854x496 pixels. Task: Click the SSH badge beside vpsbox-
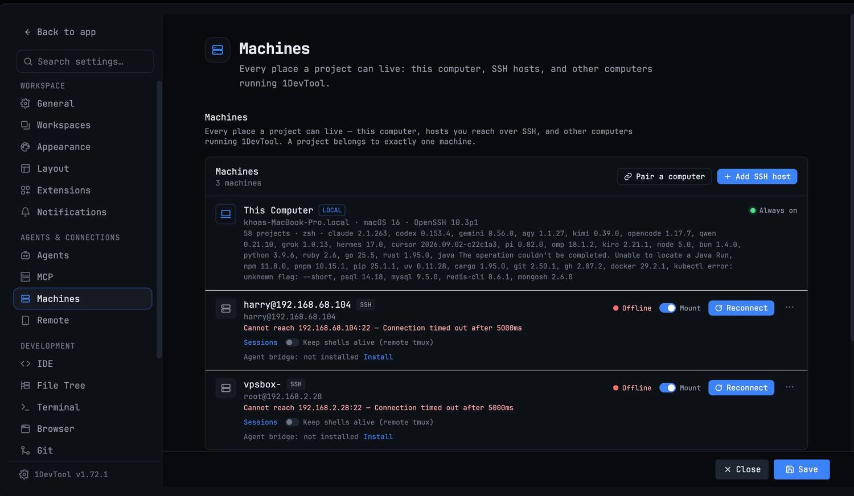click(296, 384)
